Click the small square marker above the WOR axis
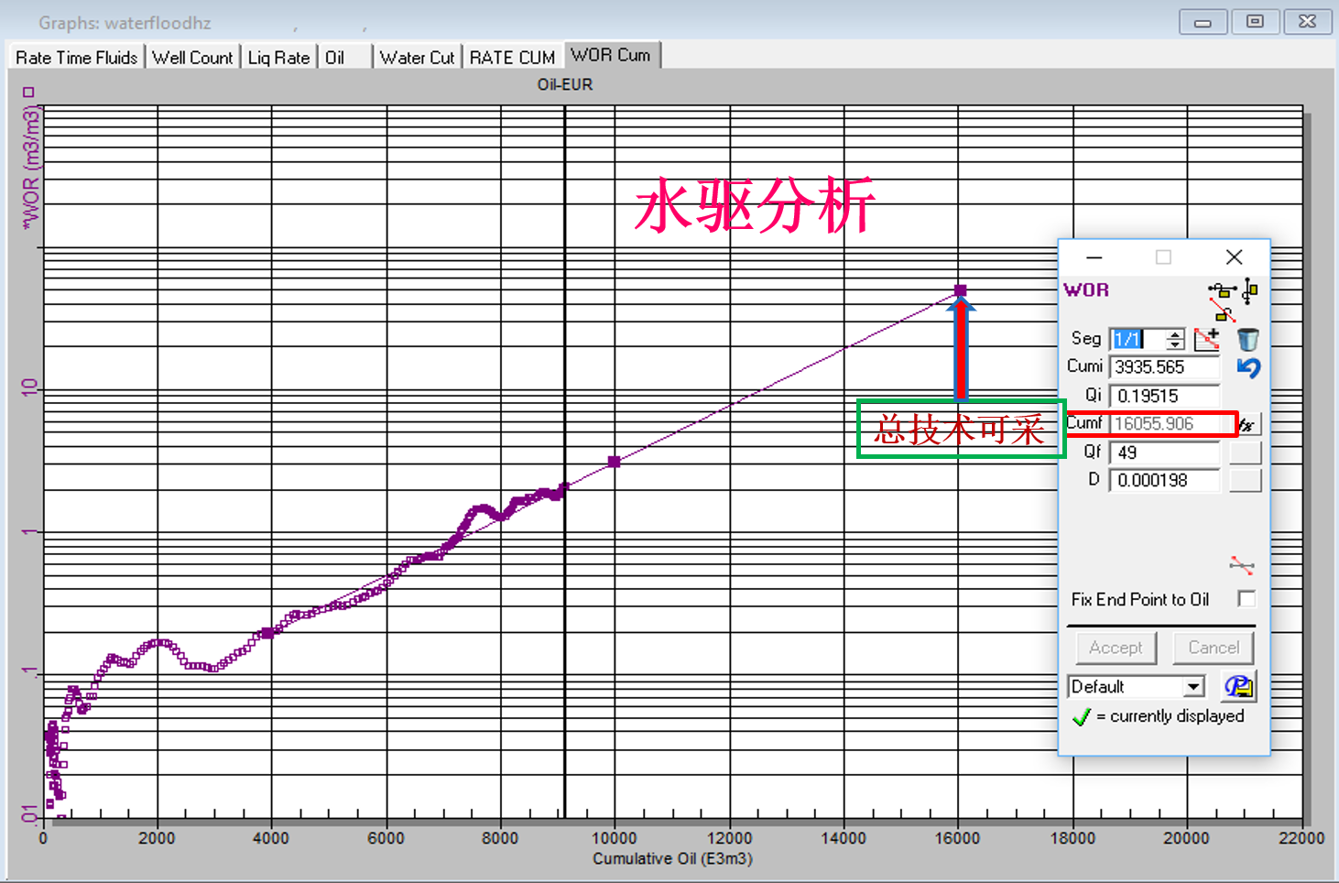The width and height of the screenshot is (1339, 883). coord(28,93)
